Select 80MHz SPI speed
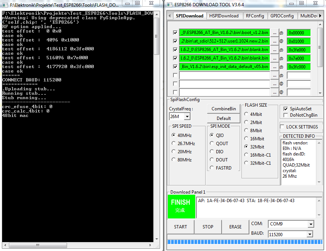This screenshot has width=326, height=251. tap(174, 160)
